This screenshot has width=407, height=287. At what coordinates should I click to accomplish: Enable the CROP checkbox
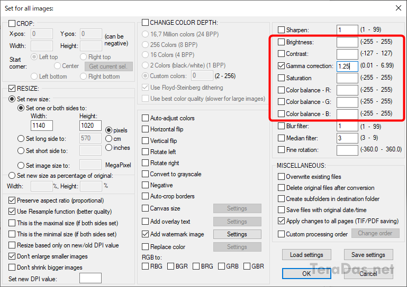coord(12,24)
